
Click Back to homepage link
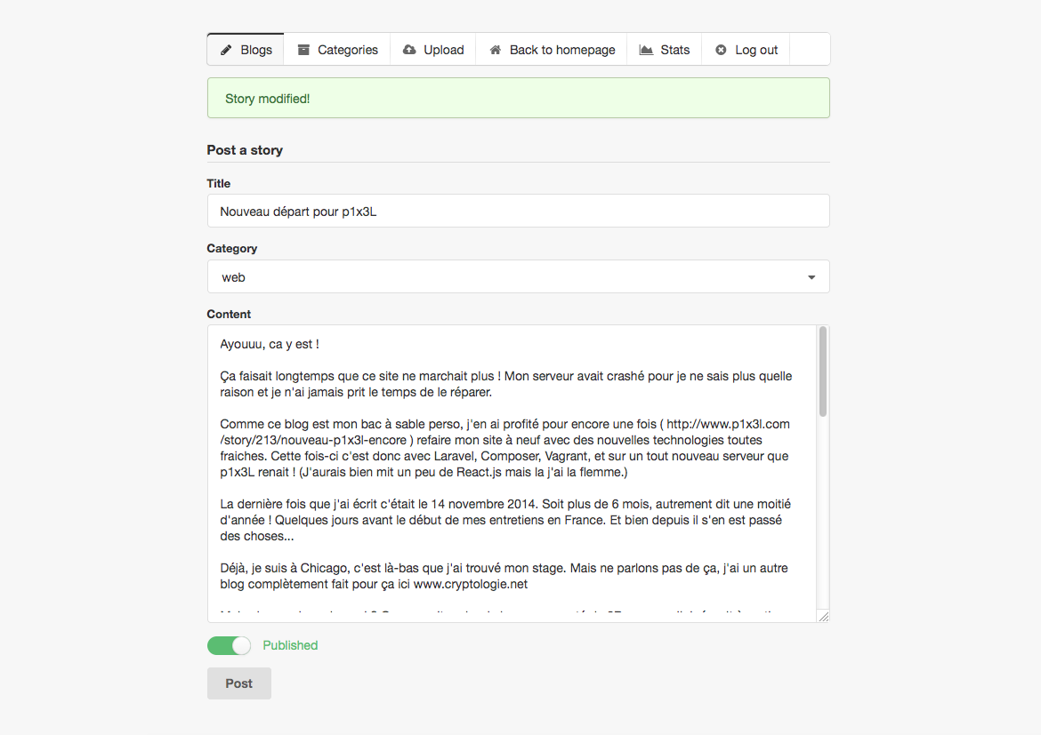coord(562,50)
